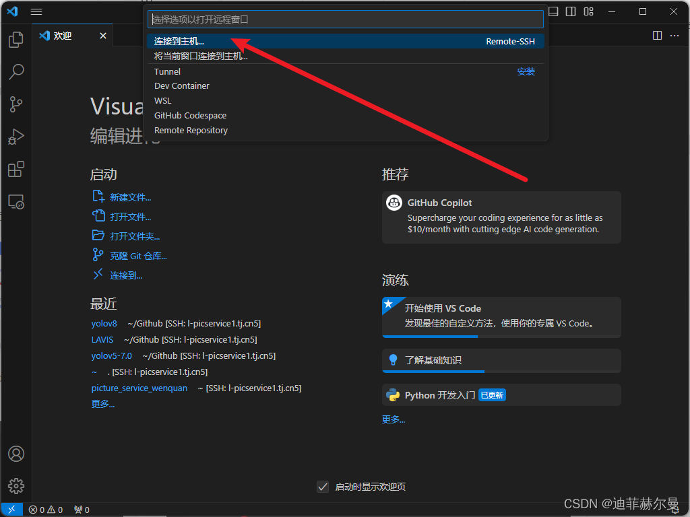
Task: Open recent folder LAVIS
Action: coord(102,339)
